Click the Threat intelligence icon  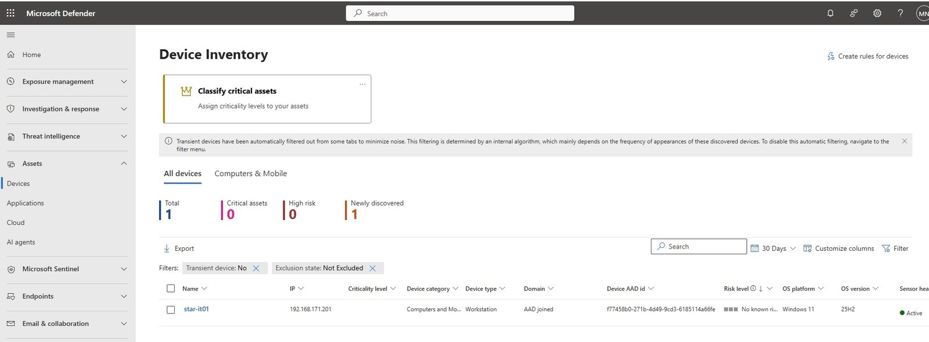click(10, 136)
